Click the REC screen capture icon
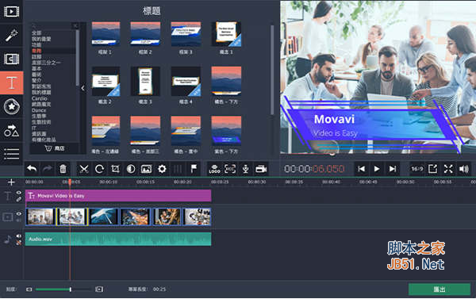Viewport: 476px width, 299px height. 230,169
